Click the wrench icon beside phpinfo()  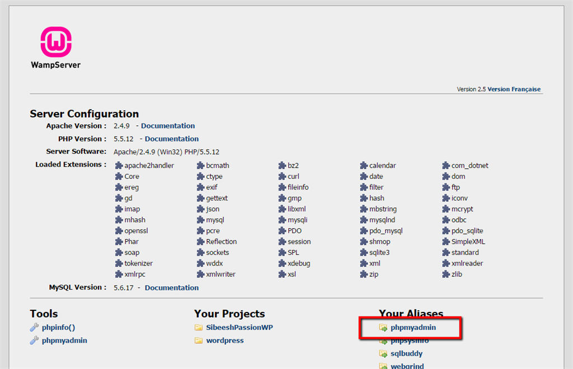tap(34, 328)
